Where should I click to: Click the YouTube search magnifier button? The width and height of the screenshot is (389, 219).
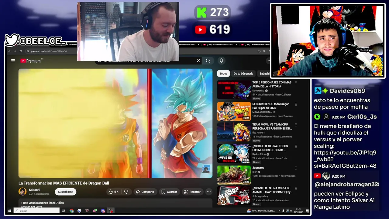coord(208,61)
